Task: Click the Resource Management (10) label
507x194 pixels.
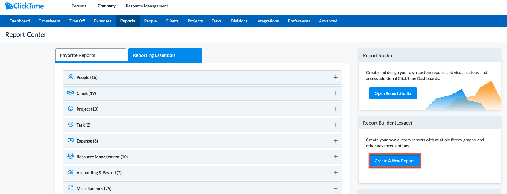Action: pyautogui.click(x=102, y=157)
